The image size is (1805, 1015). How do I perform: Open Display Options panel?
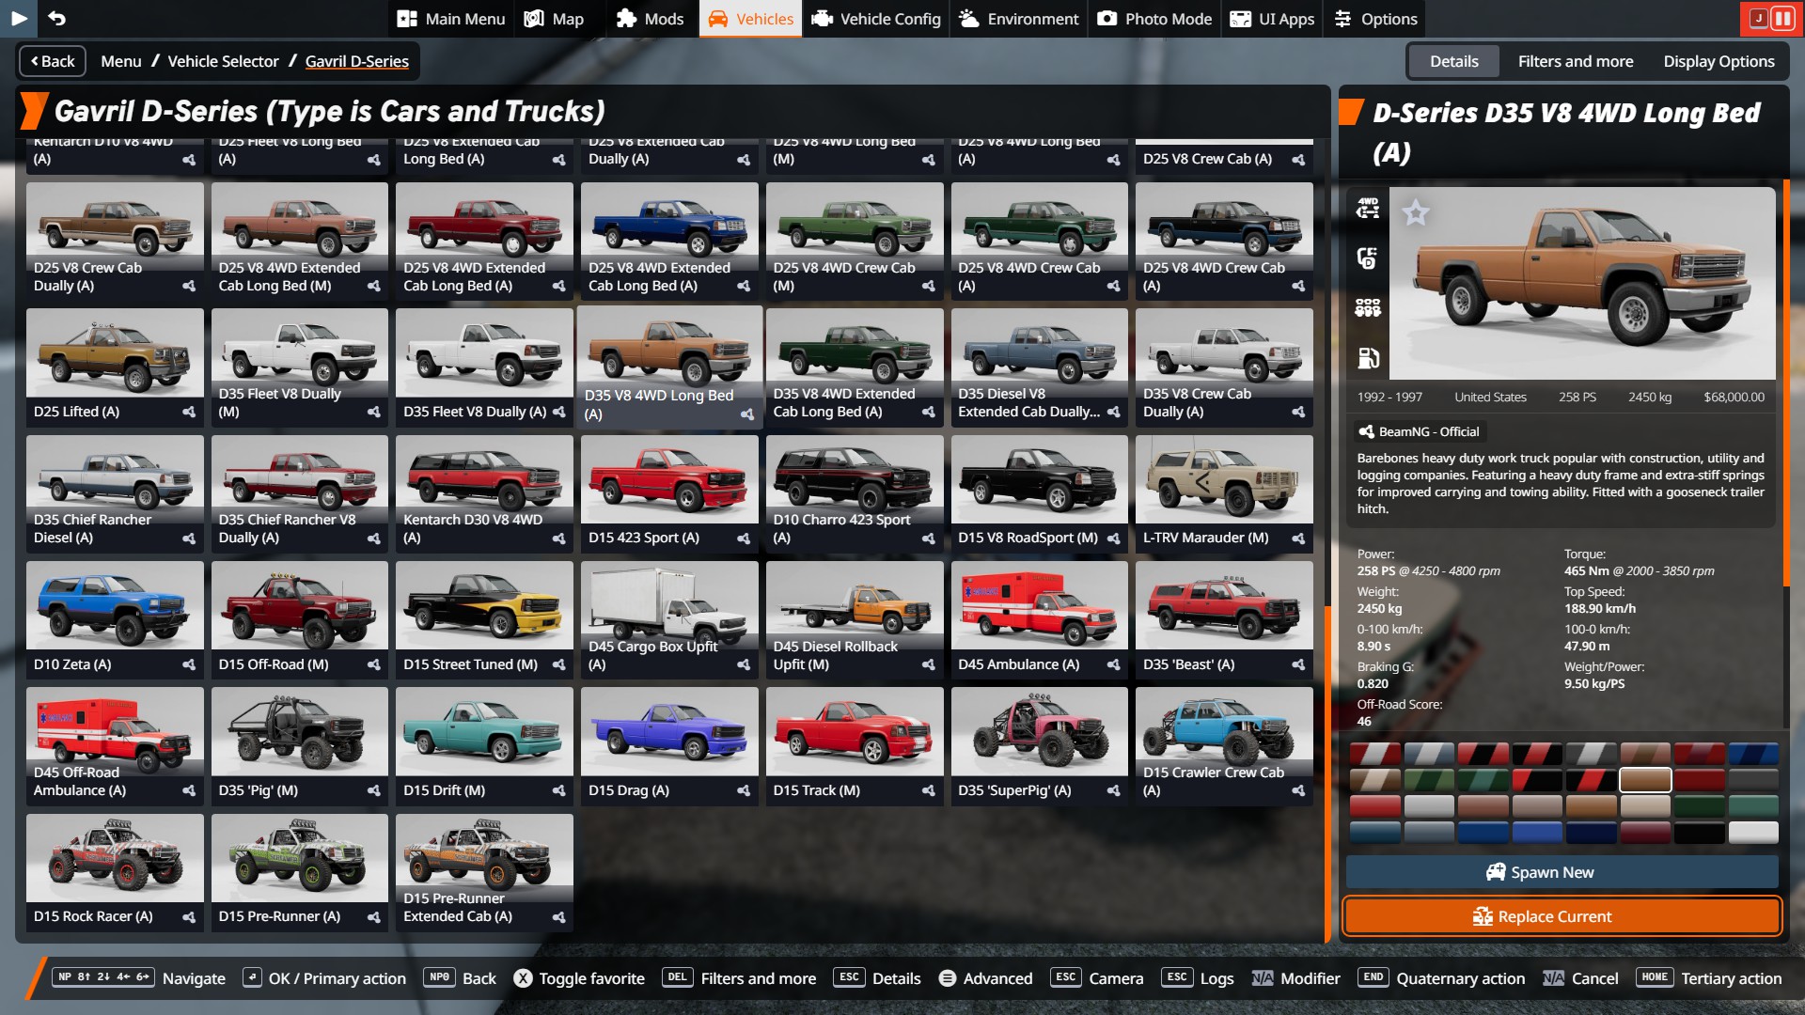click(x=1719, y=61)
